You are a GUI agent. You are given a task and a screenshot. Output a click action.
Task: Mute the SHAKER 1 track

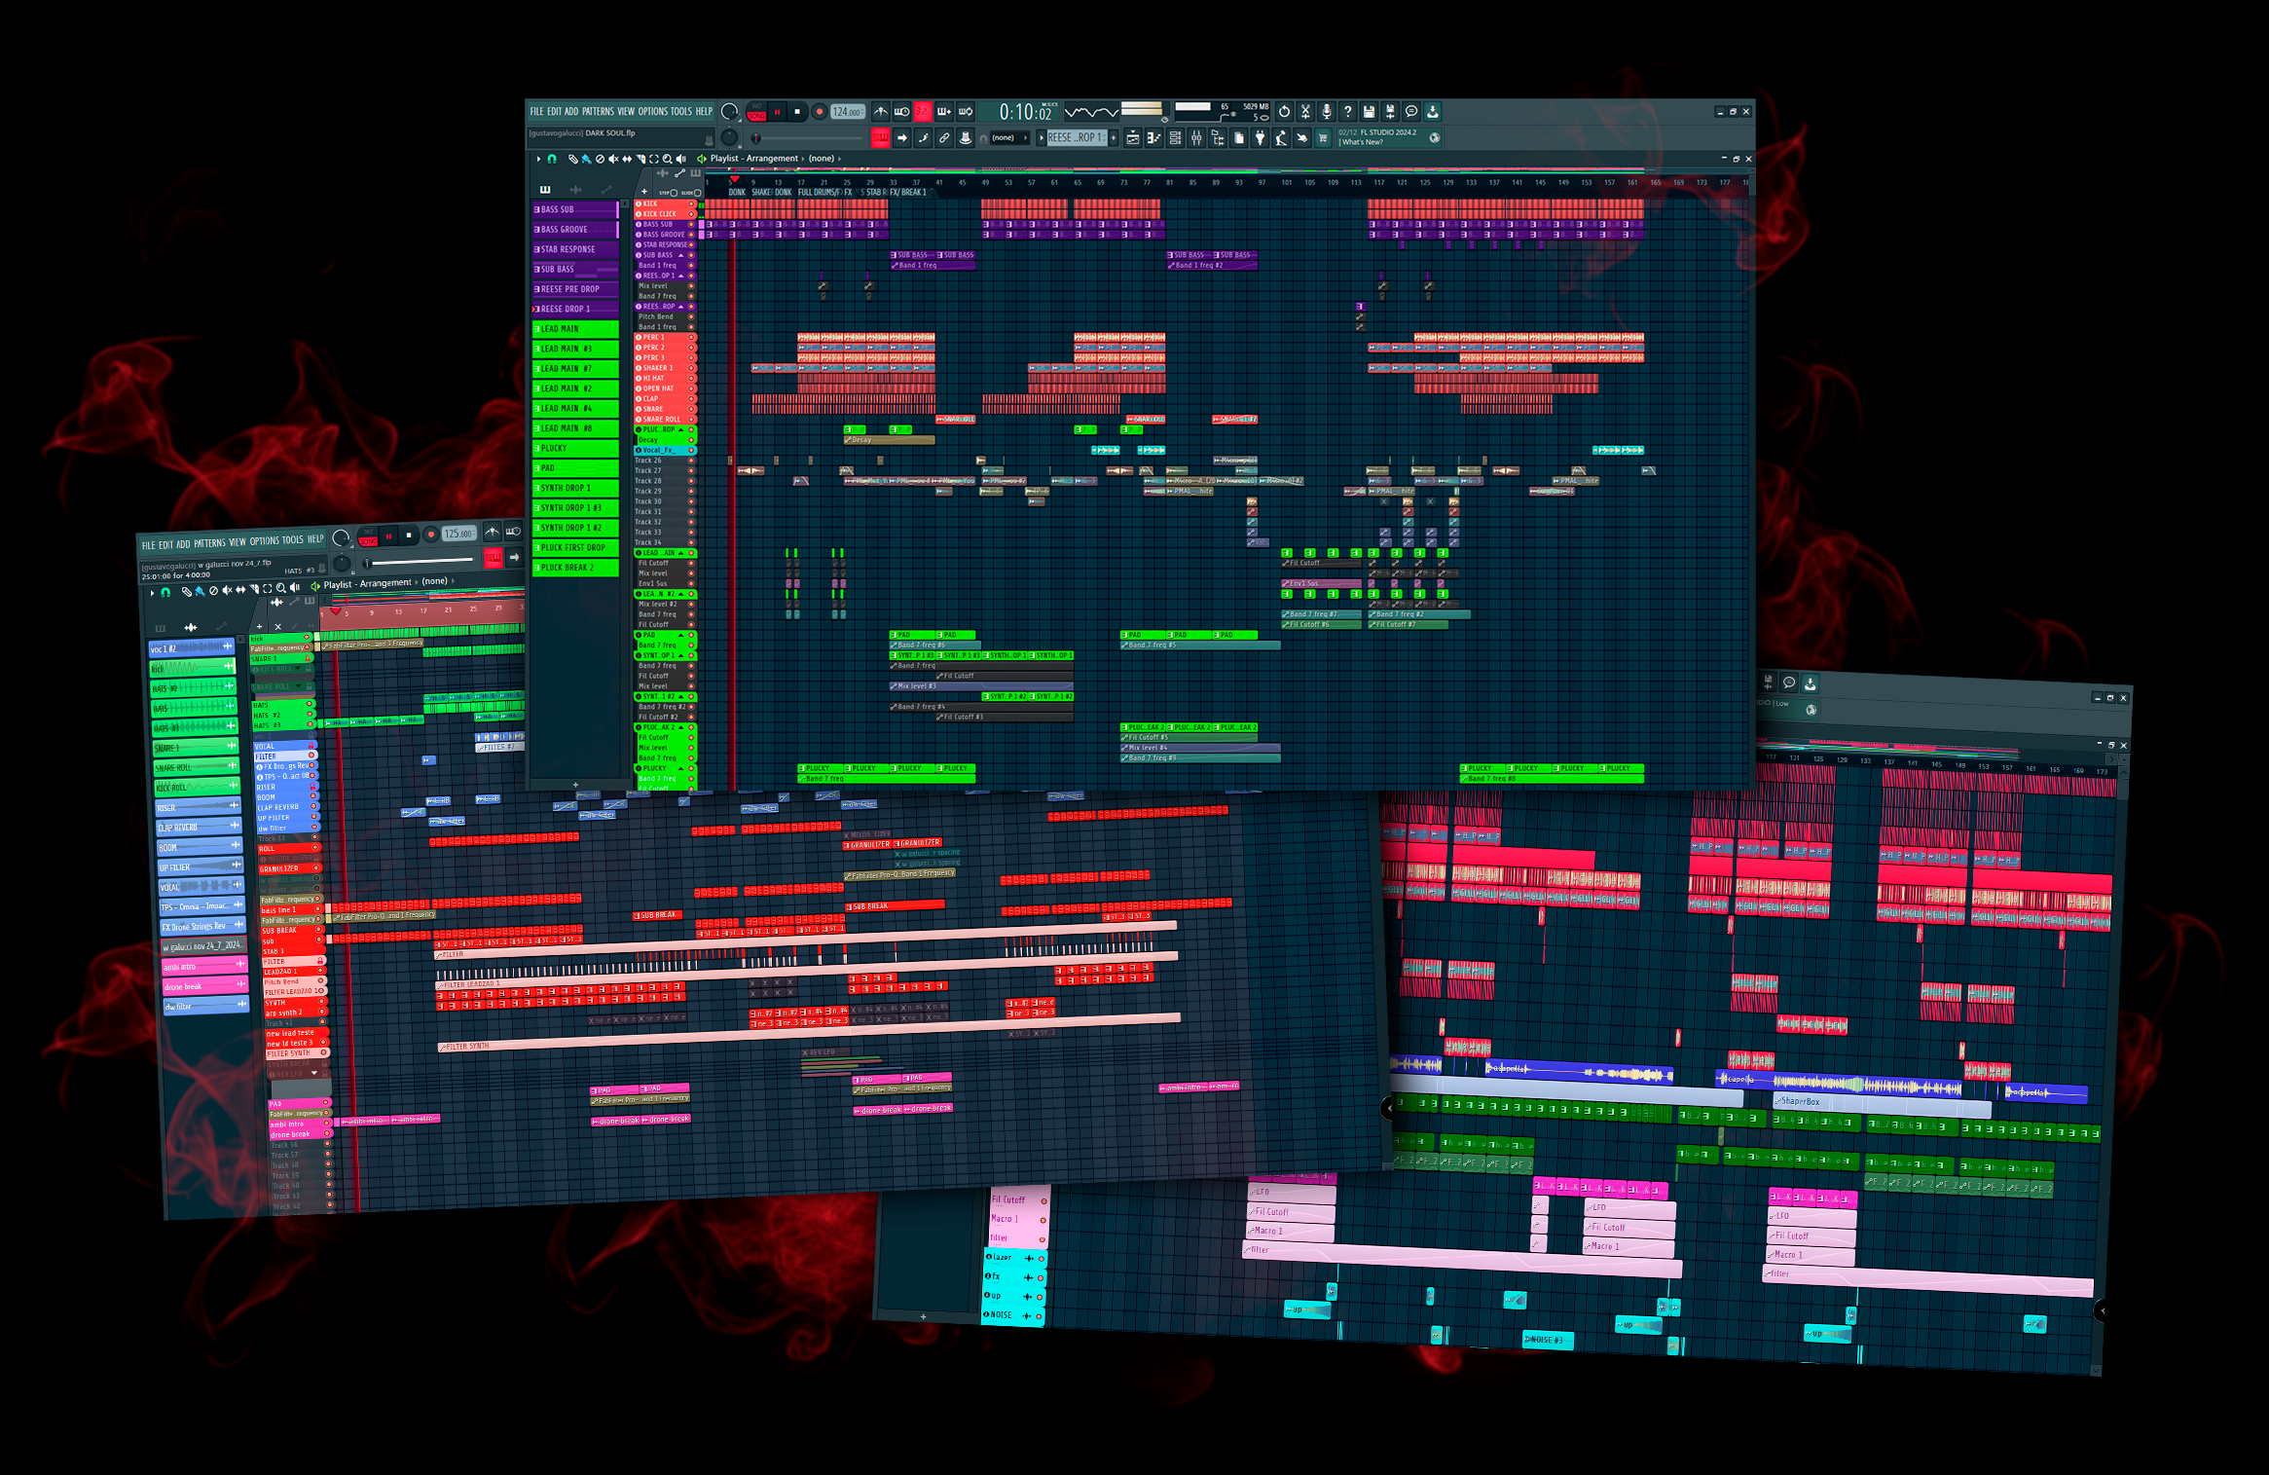pos(639,368)
